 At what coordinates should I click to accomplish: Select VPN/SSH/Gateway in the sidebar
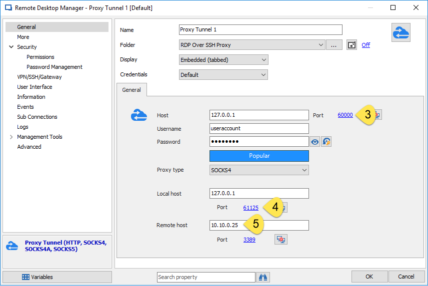39,77
